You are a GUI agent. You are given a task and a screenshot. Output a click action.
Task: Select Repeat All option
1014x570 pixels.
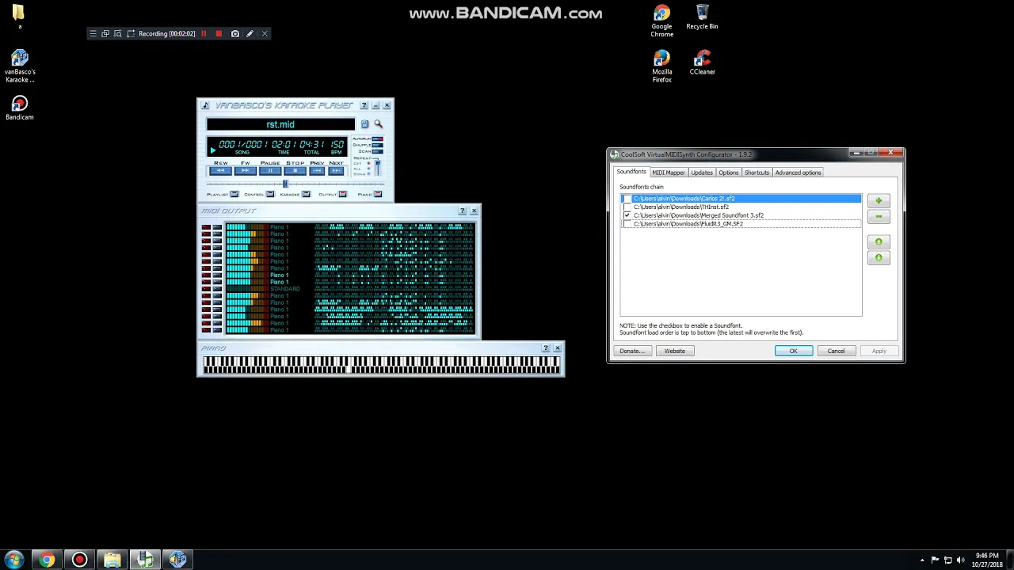(x=368, y=169)
